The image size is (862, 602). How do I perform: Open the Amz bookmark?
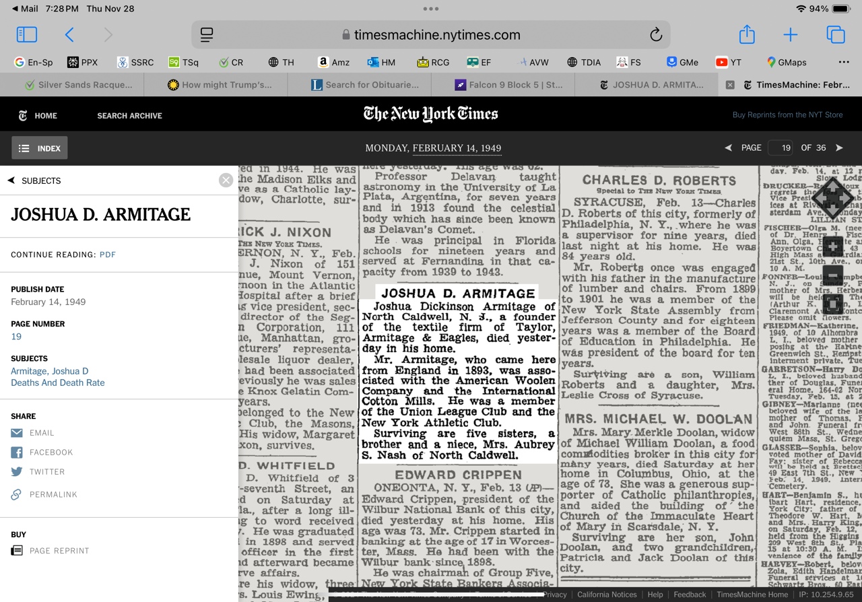tap(333, 62)
